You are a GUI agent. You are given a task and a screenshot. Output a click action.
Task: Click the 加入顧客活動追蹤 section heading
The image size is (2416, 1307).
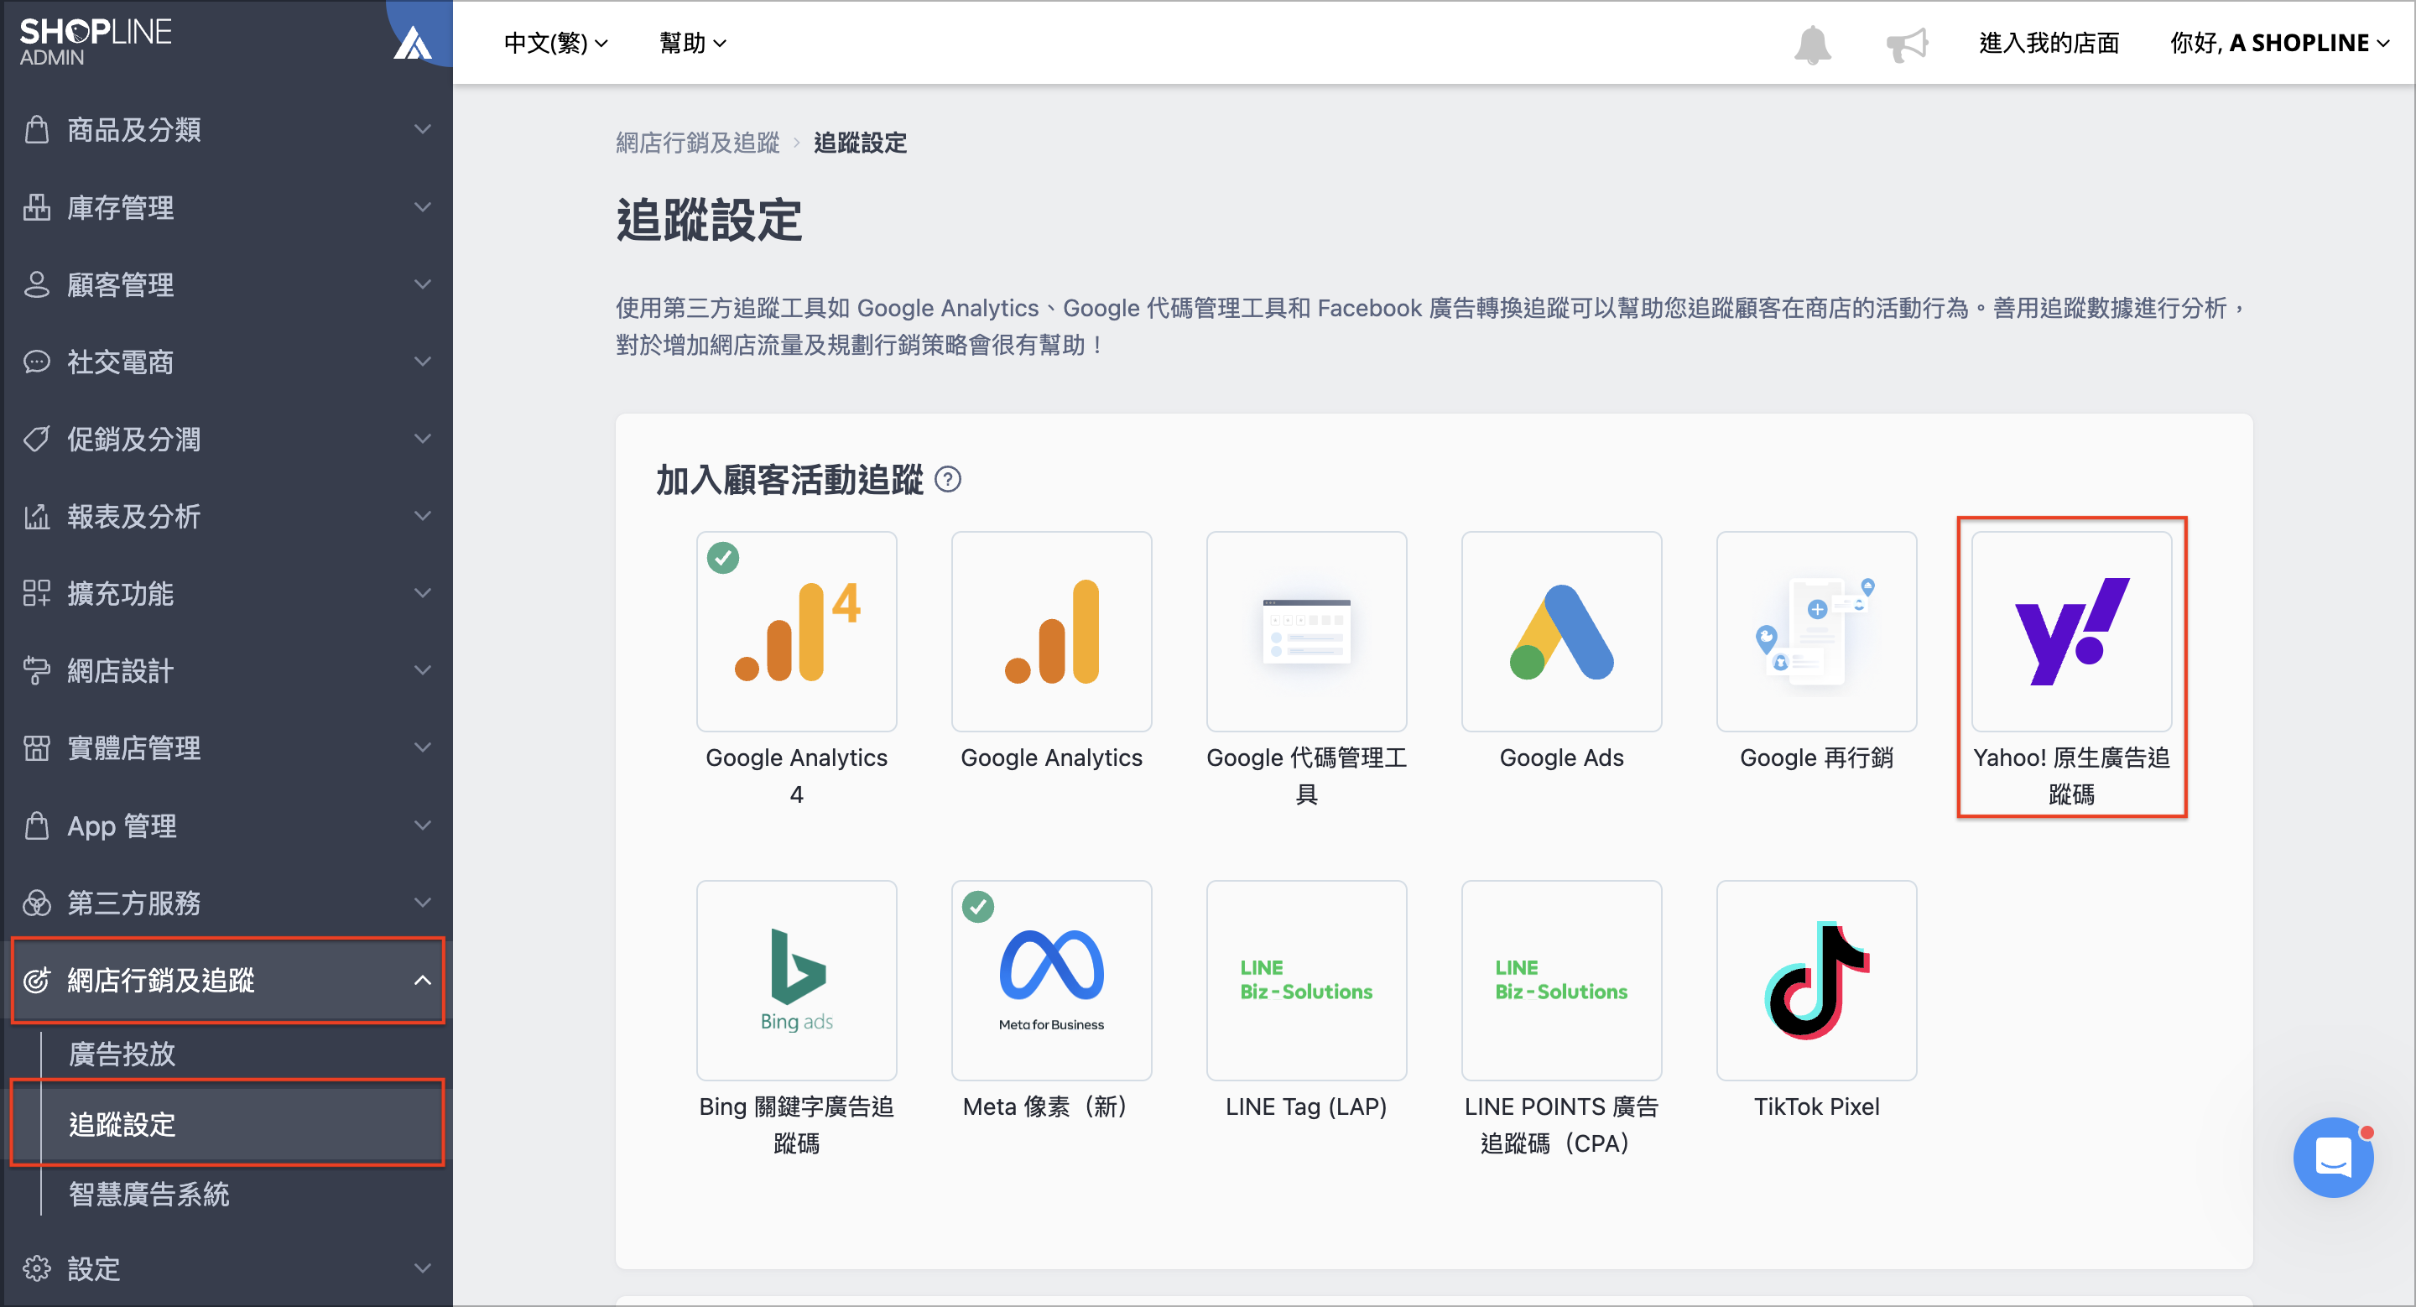[789, 480]
